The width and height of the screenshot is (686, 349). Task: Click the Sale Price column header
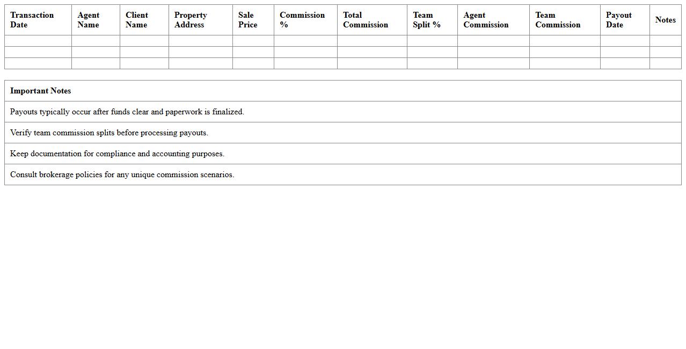tap(247, 20)
